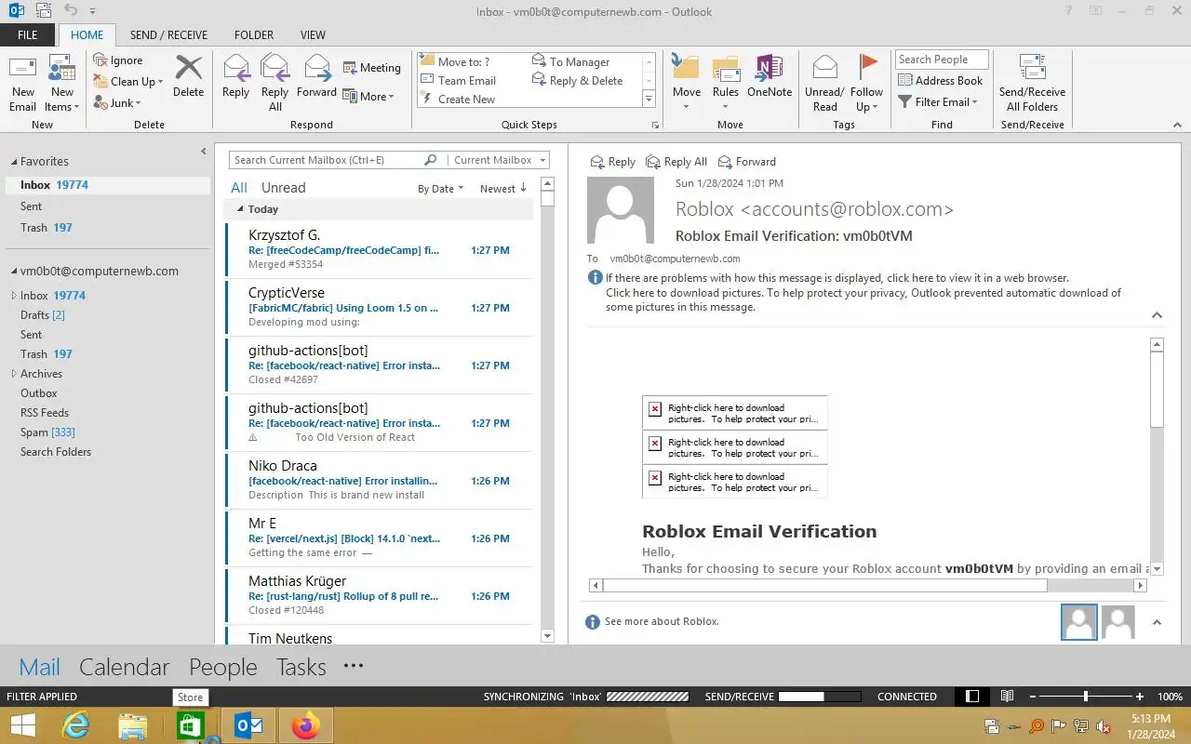Open the More respond options
The width and height of the screenshot is (1191, 744).
click(x=368, y=97)
